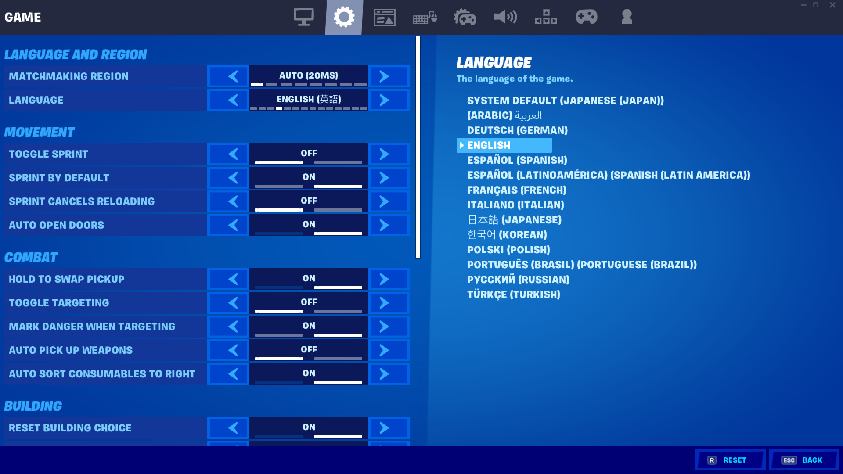Expand Language selection dropdown
This screenshot has height=474, width=843.
pos(309,100)
